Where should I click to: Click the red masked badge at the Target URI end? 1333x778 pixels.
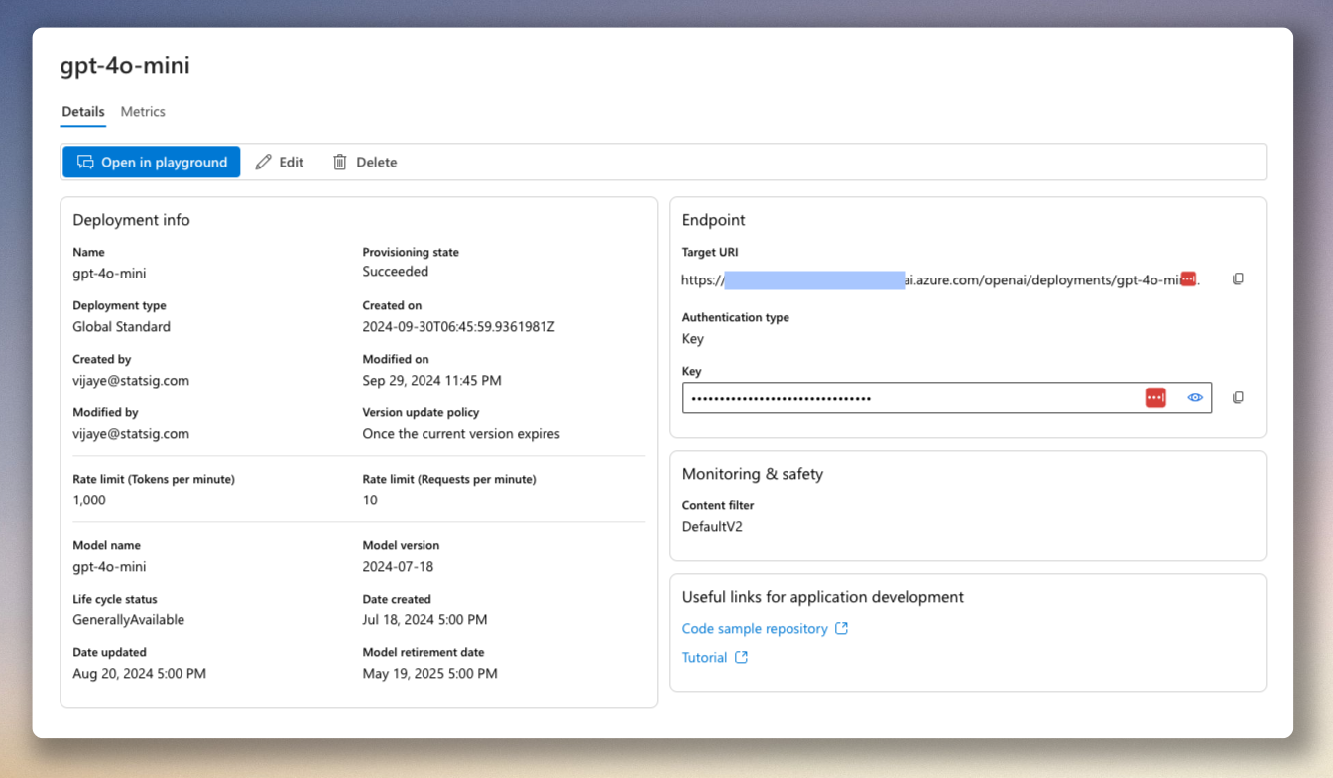coord(1186,278)
